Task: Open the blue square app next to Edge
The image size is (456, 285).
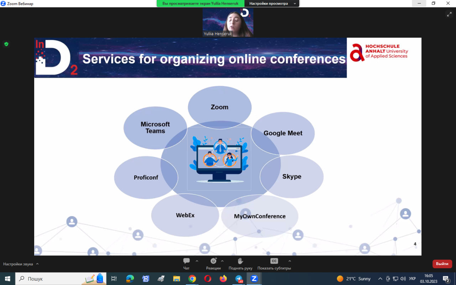Action: [145, 279]
